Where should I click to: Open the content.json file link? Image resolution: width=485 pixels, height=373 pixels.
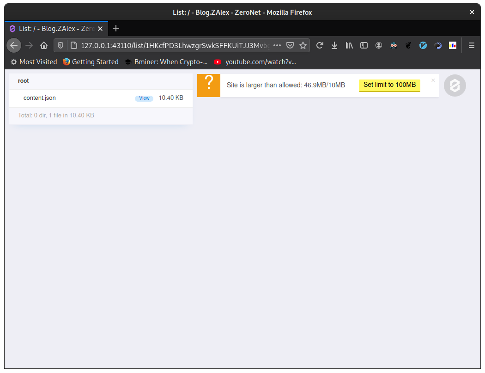(x=39, y=98)
